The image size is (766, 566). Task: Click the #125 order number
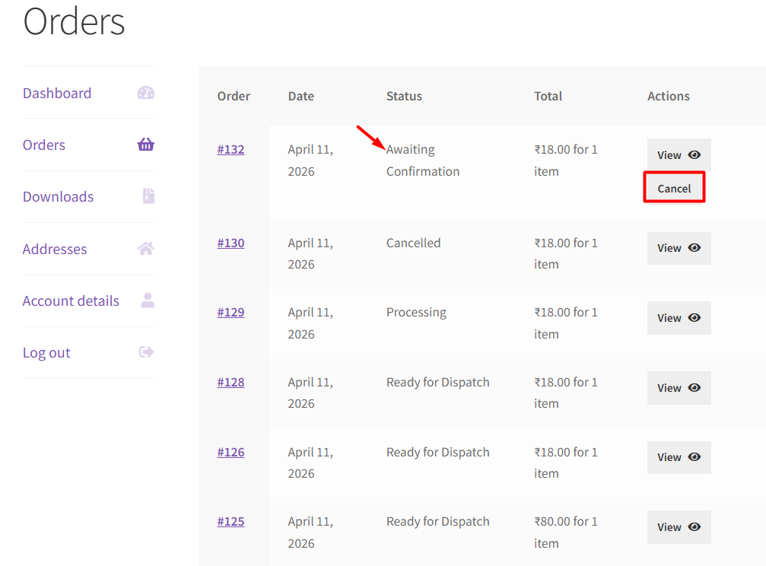[x=230, y=521]
